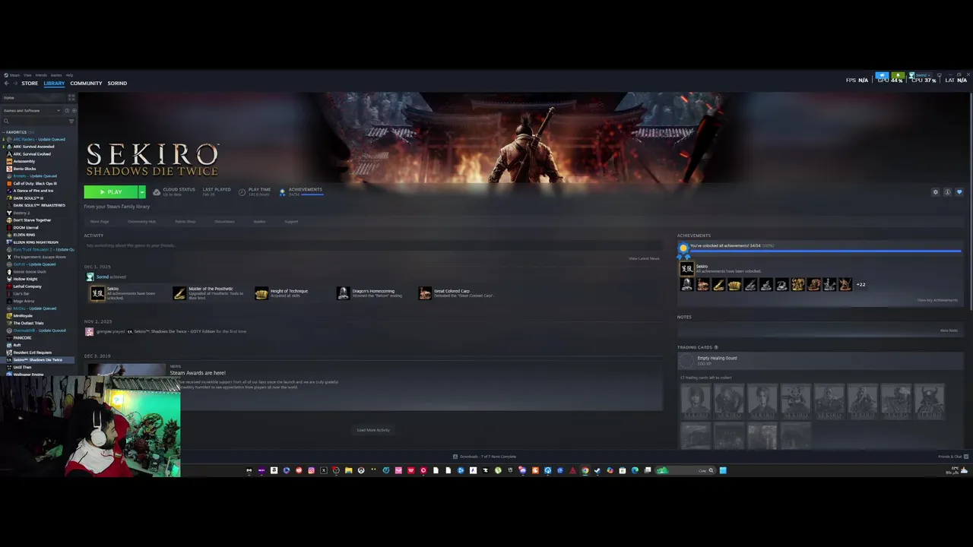Go back with the back arrow
Image resolution: width=973 pixels, height=547 pixels.
[6, 84]
